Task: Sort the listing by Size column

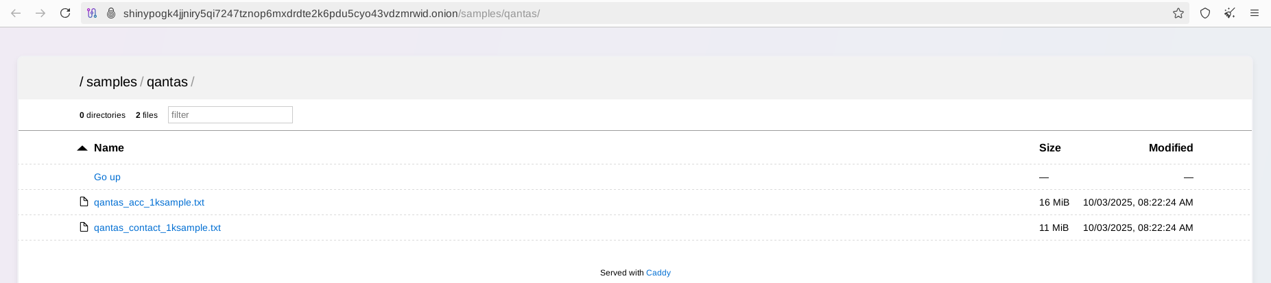Action: point(1049,147)
